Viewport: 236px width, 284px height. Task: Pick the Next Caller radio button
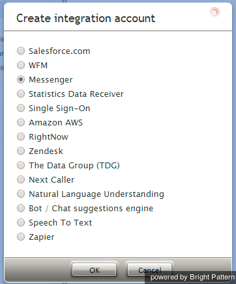pyautogui.click(x=21, y=179)
